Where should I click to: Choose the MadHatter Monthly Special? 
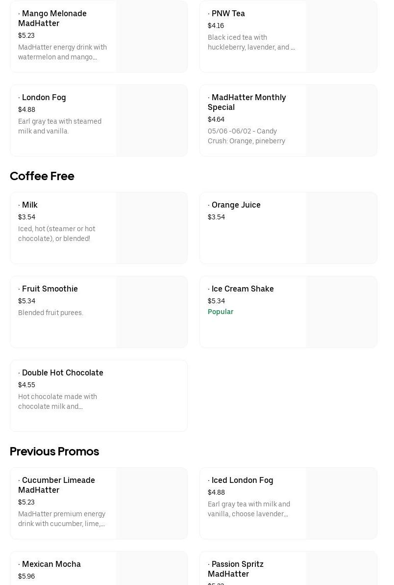[246, 102]
